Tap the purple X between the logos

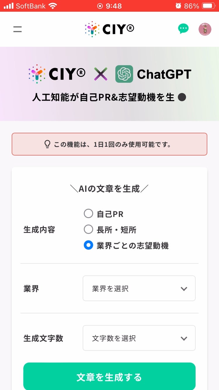(100, 74)
